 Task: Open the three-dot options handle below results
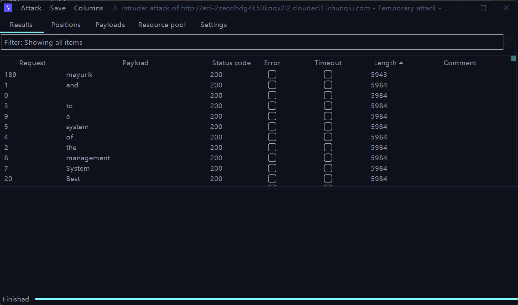click(510, 198)
